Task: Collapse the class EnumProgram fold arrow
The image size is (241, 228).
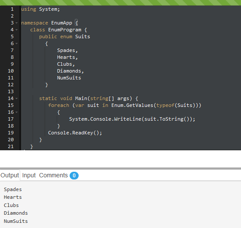Action: (17, 30)
